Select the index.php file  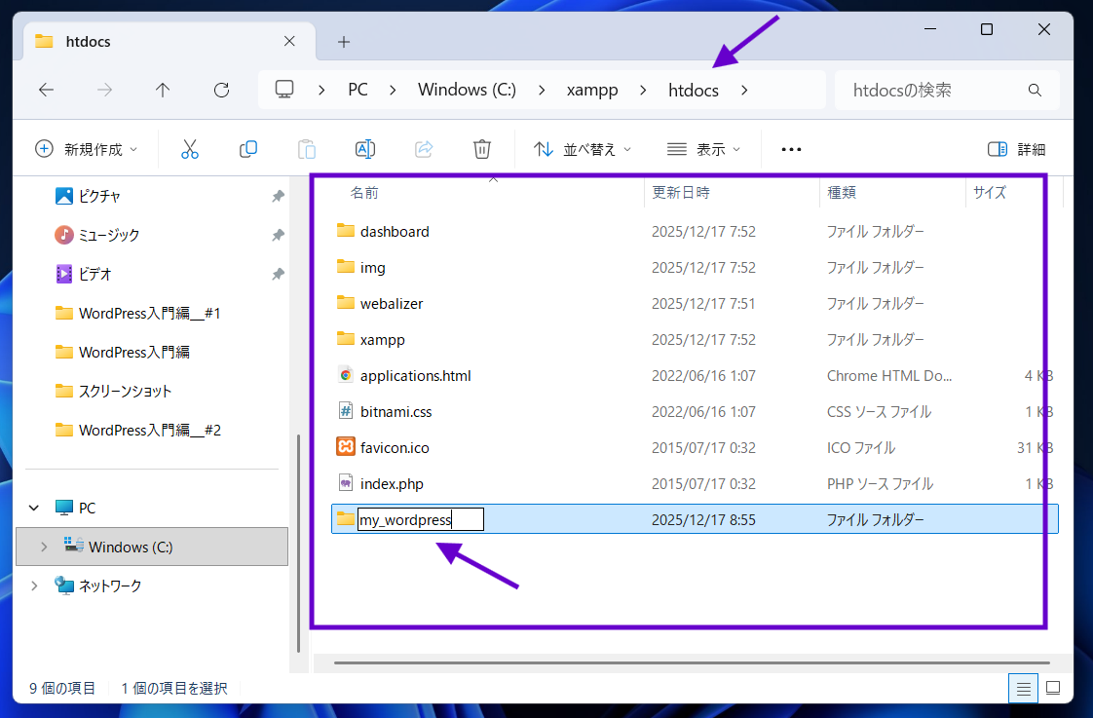point(392,484)
